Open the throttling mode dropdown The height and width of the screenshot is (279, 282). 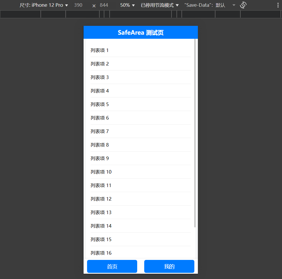pyautogui.click(x=160, y=5)
